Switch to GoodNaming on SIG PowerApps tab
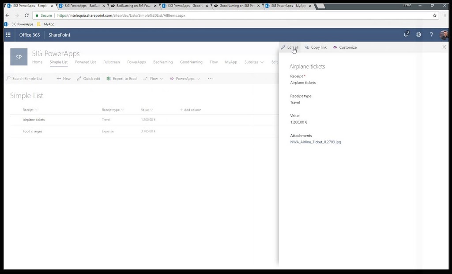 (x=237, y=6)
